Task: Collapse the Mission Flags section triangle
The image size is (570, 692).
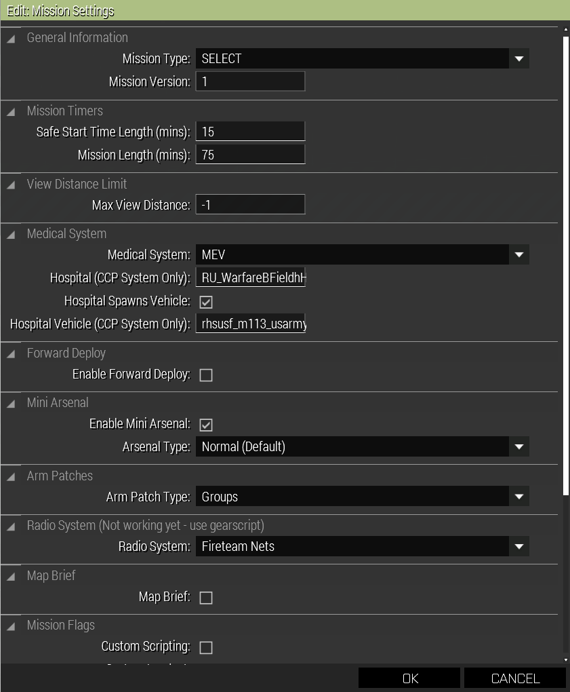Action: tap(11, 626)
